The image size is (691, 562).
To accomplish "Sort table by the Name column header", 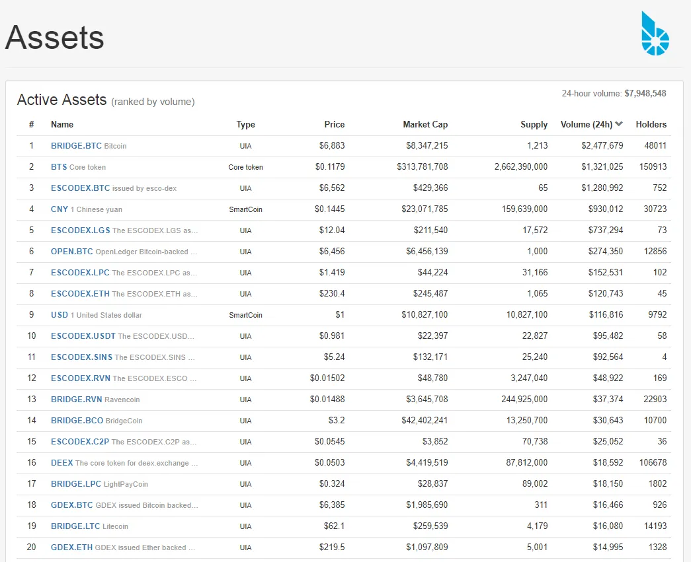I will [x=62, y=125].
